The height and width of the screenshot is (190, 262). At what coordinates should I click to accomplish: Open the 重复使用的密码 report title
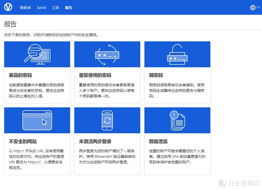tap(95, 75)
